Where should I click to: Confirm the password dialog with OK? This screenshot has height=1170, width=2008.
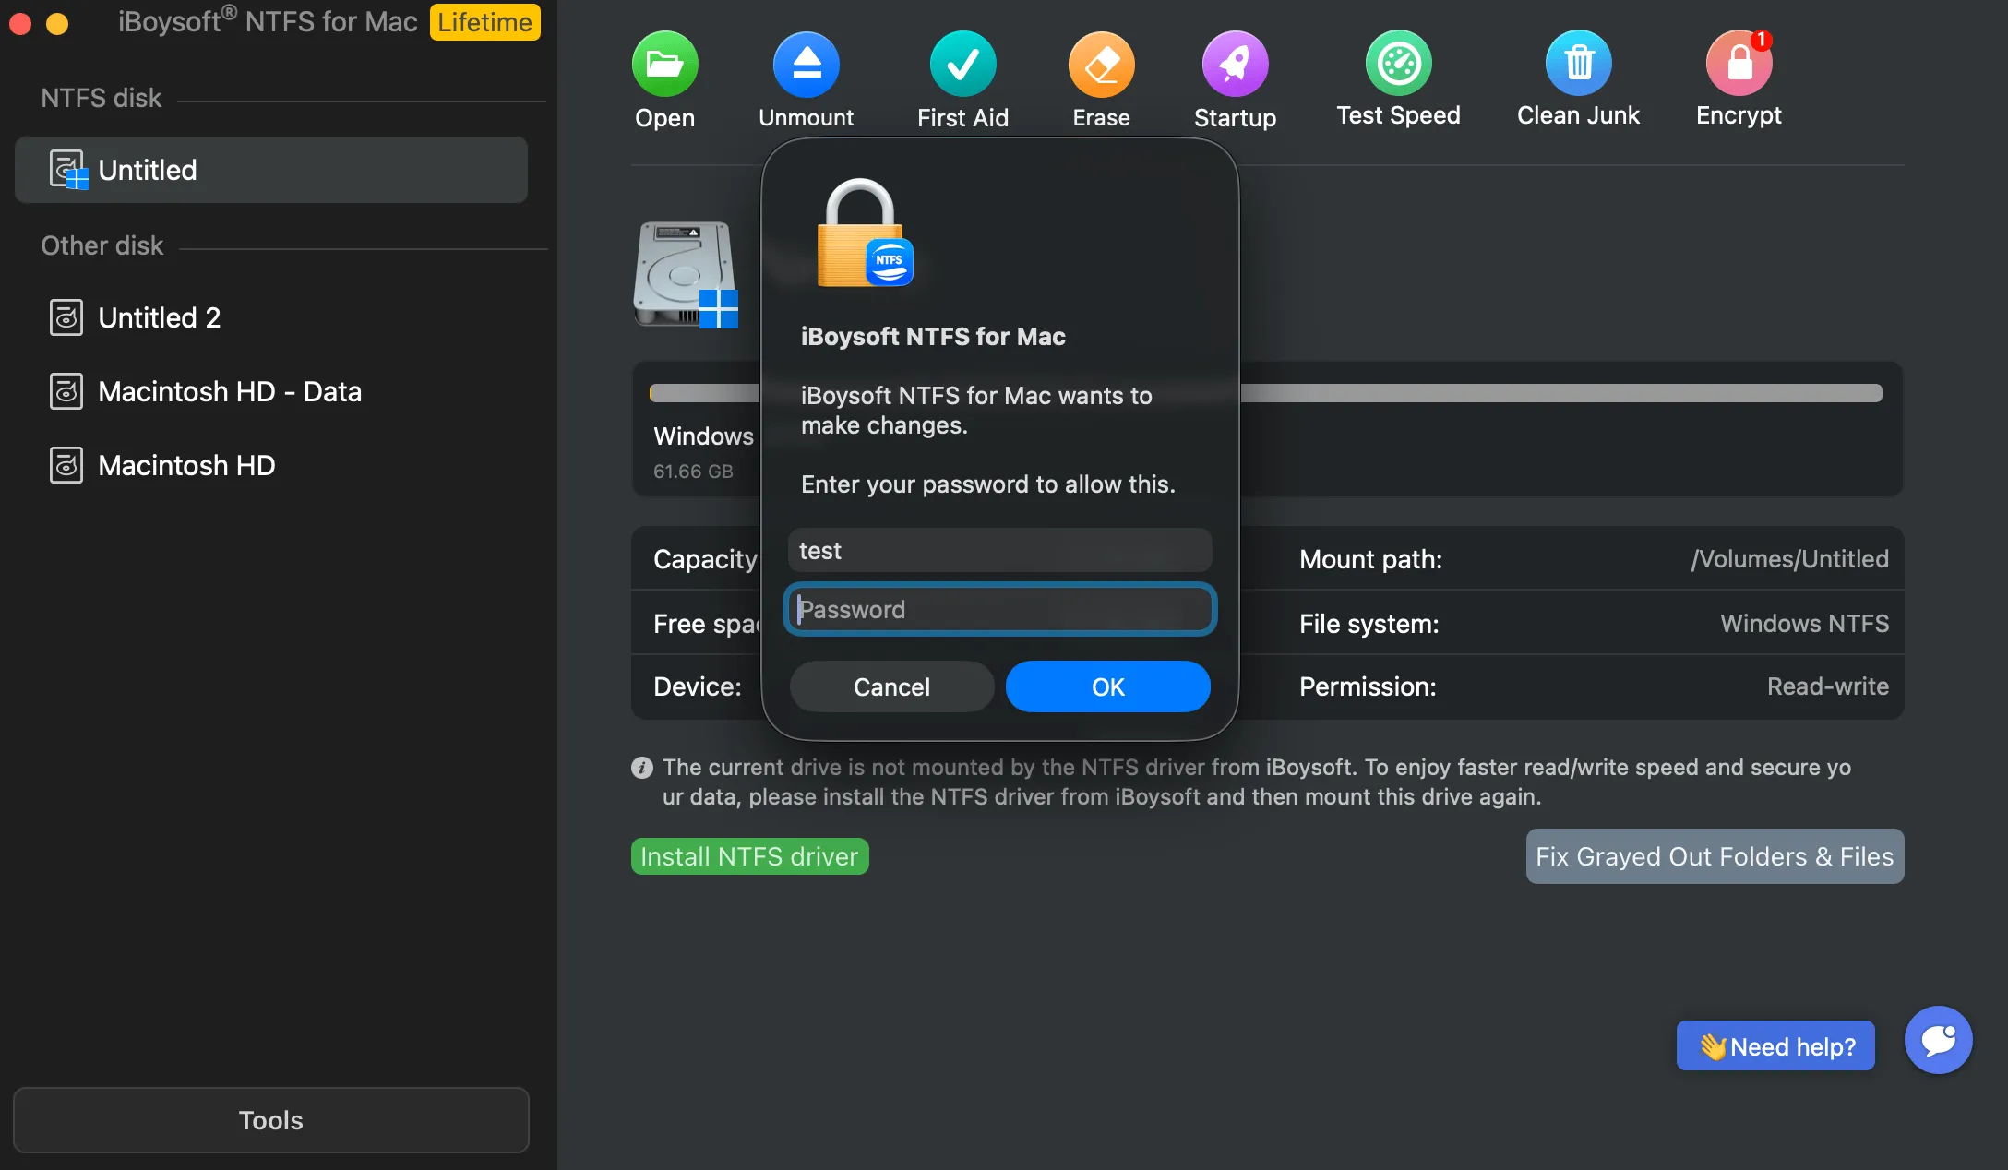coord(1107,686)
